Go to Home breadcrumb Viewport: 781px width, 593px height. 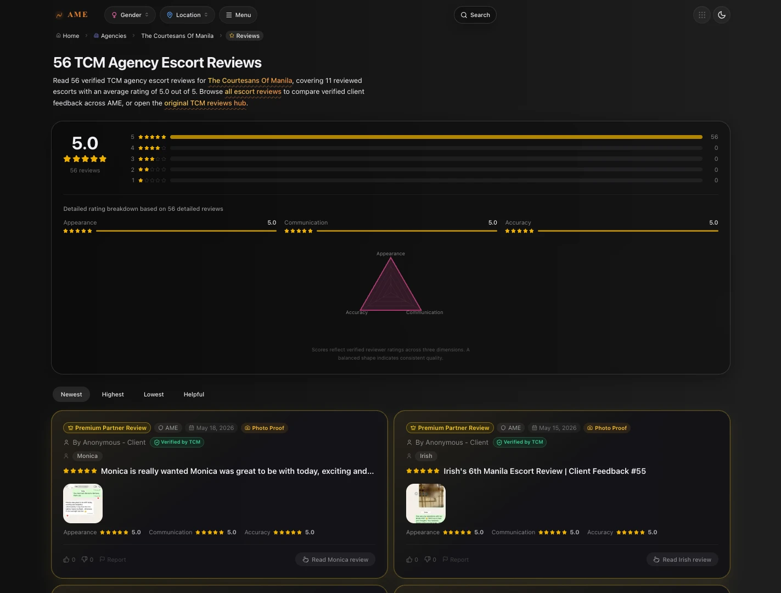[68, 36]
